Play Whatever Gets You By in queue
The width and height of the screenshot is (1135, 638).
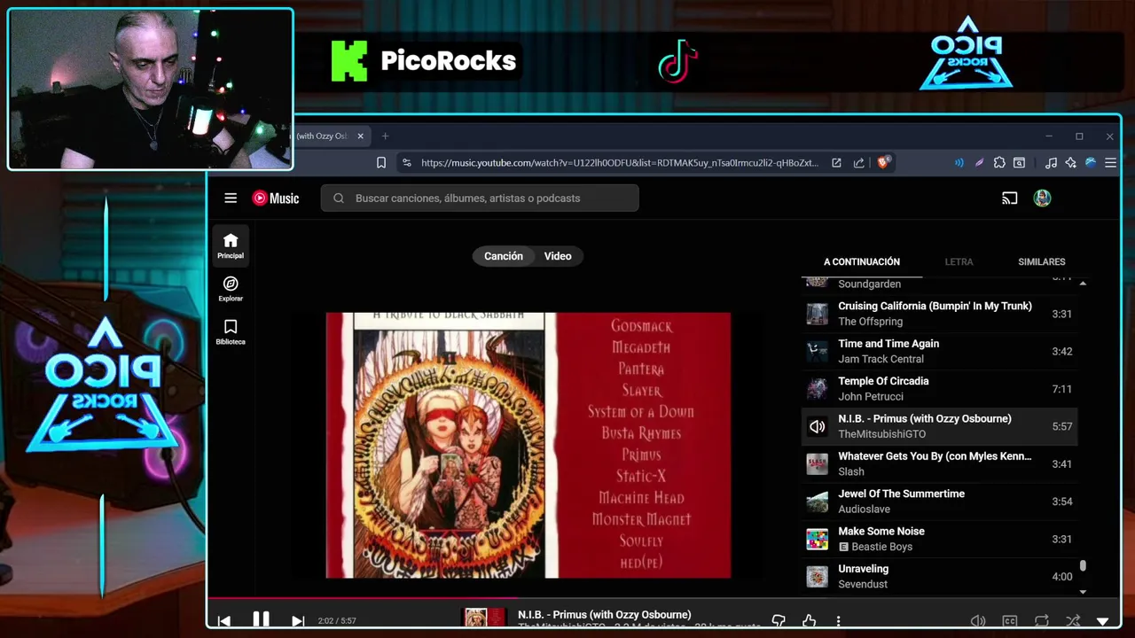940,463
